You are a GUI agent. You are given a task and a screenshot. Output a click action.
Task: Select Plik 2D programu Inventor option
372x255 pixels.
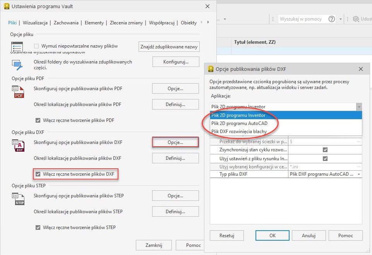[x=286, y=115]
